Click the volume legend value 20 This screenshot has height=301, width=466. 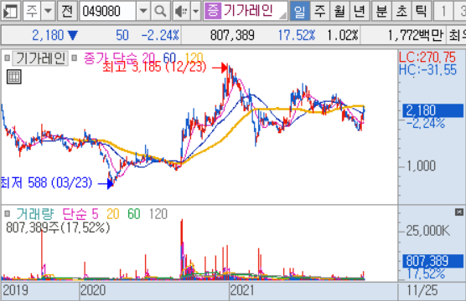[x=113, y=213]
